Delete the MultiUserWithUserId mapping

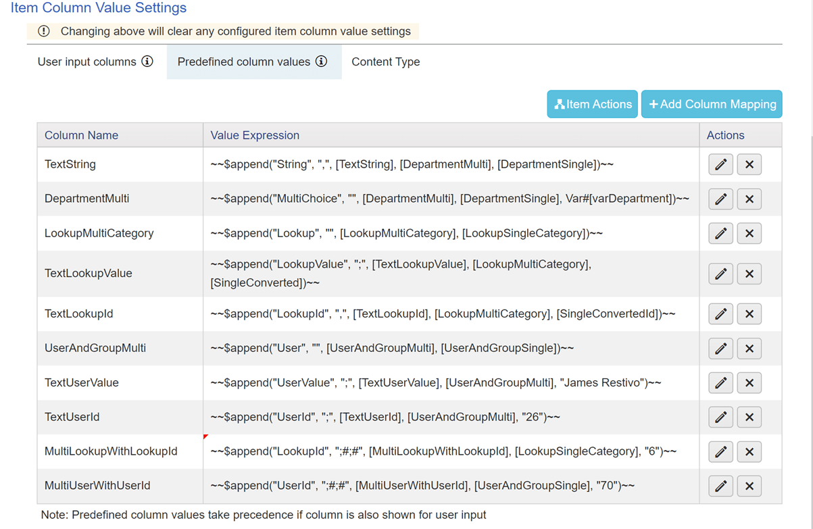pyautogui.click(x=749, y=486)
